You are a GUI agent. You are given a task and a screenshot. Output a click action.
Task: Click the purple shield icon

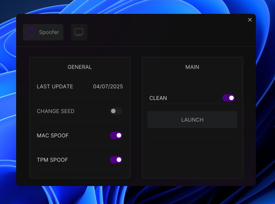pos(31,32)
